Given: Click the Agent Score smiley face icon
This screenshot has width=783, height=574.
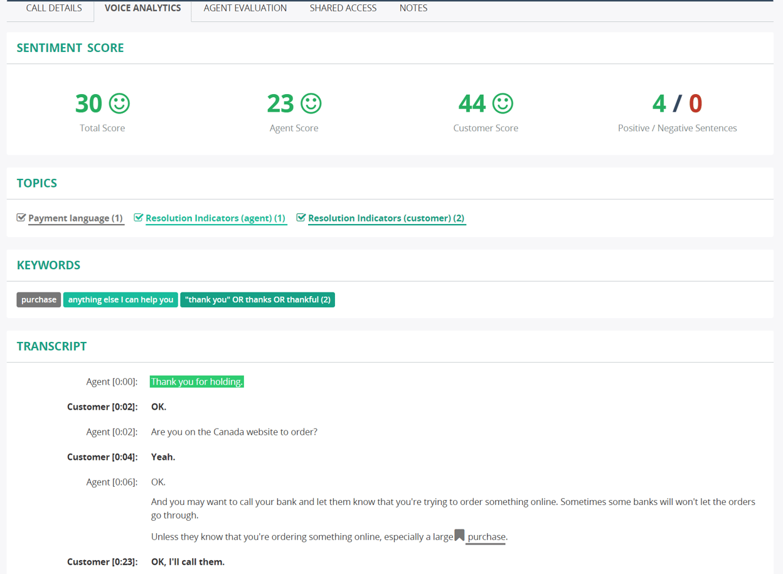Looking at the screenshot, I should pyautogui.click(x=311, y=104).
